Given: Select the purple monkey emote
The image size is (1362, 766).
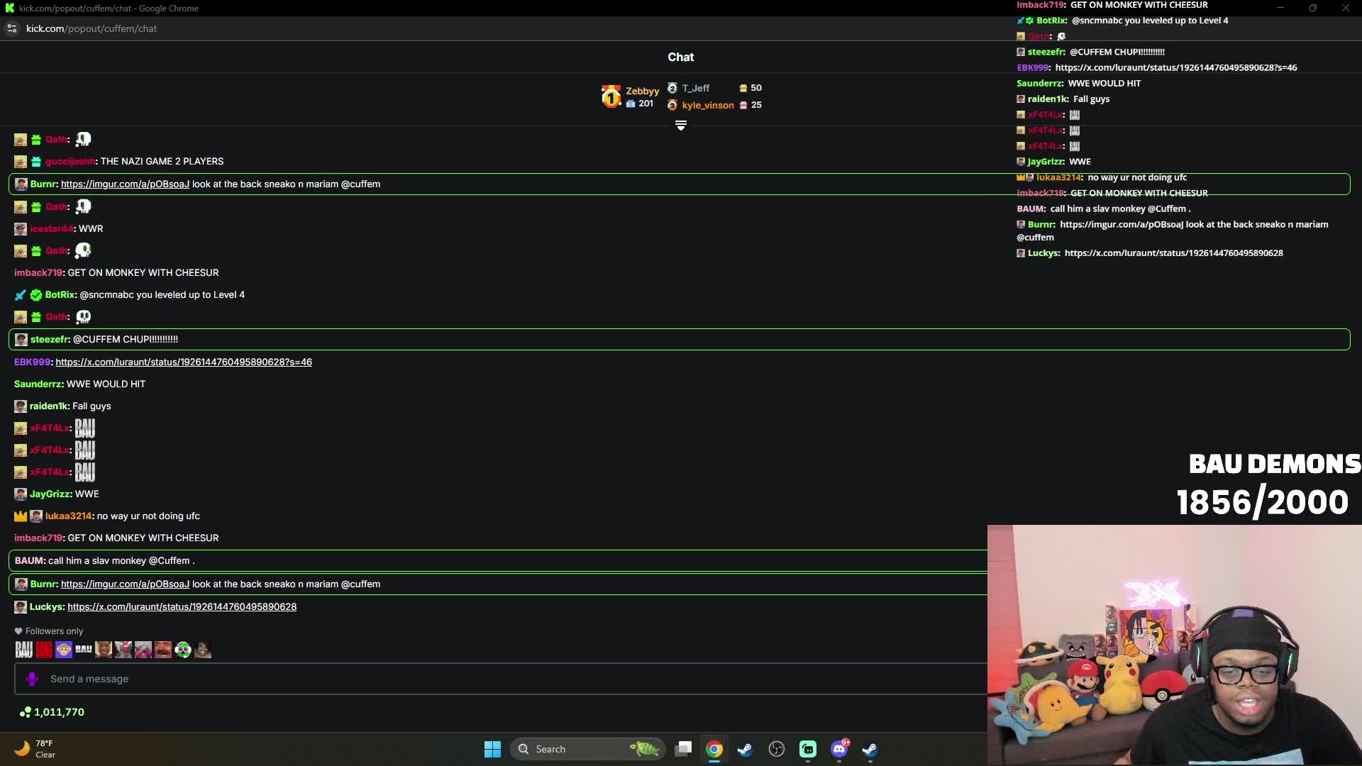Looking at the screenshot, I should 64,650.
